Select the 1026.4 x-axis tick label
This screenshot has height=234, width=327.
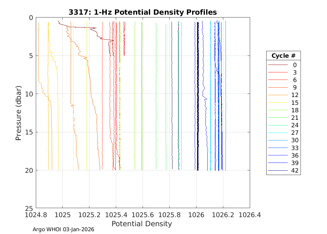pos(249,215)
